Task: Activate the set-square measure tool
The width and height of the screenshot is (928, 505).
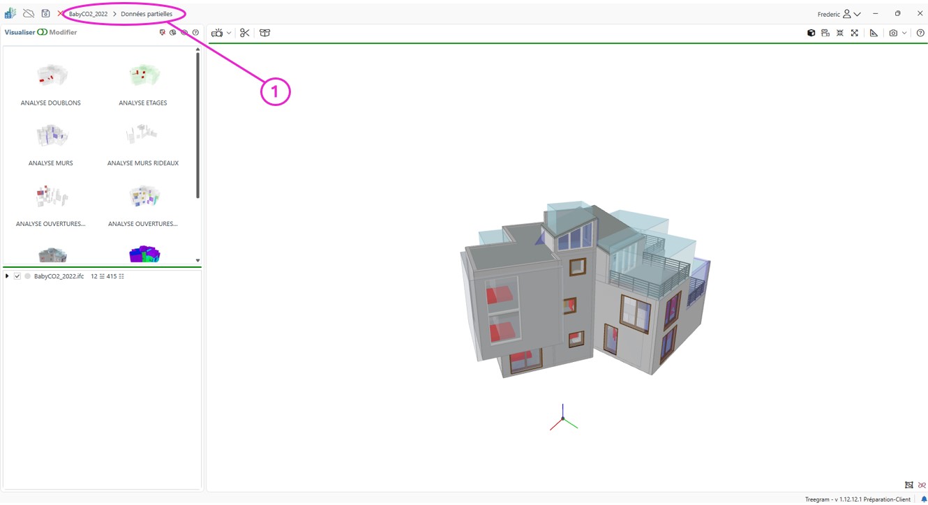Action: tap(874, 33)
